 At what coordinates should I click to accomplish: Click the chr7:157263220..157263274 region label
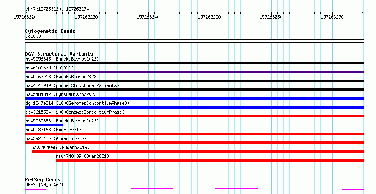57,9
